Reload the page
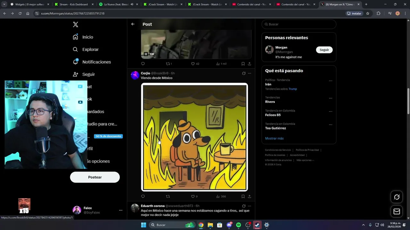 tap(20, 13)
